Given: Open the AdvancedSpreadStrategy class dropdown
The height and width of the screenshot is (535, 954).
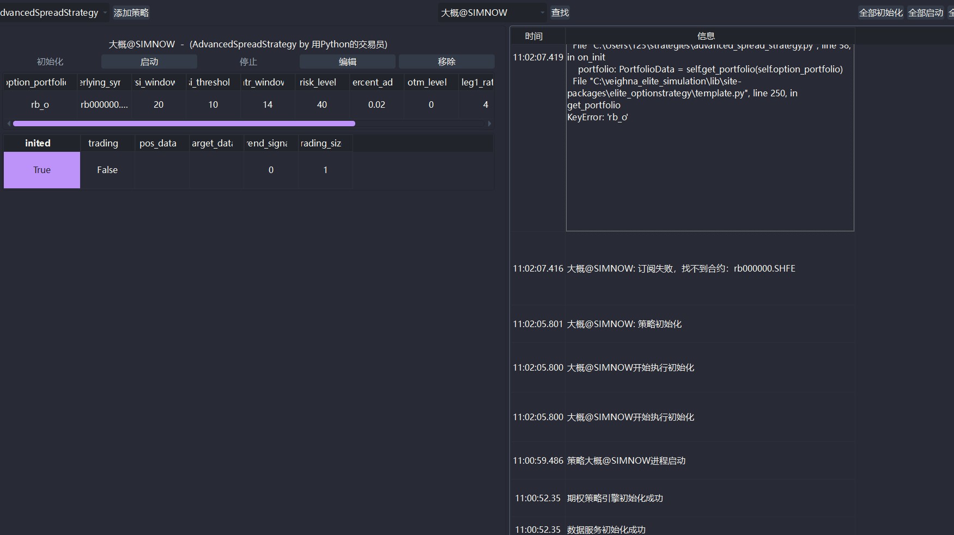Looking at the screenshot, I should click(53, 13).
